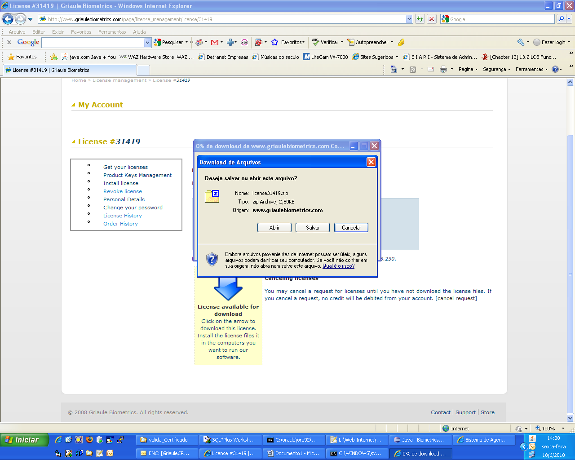This screenshot has width=575, height=460.
Task: Click the Verificar spell-check button
Action: point(325,42)
